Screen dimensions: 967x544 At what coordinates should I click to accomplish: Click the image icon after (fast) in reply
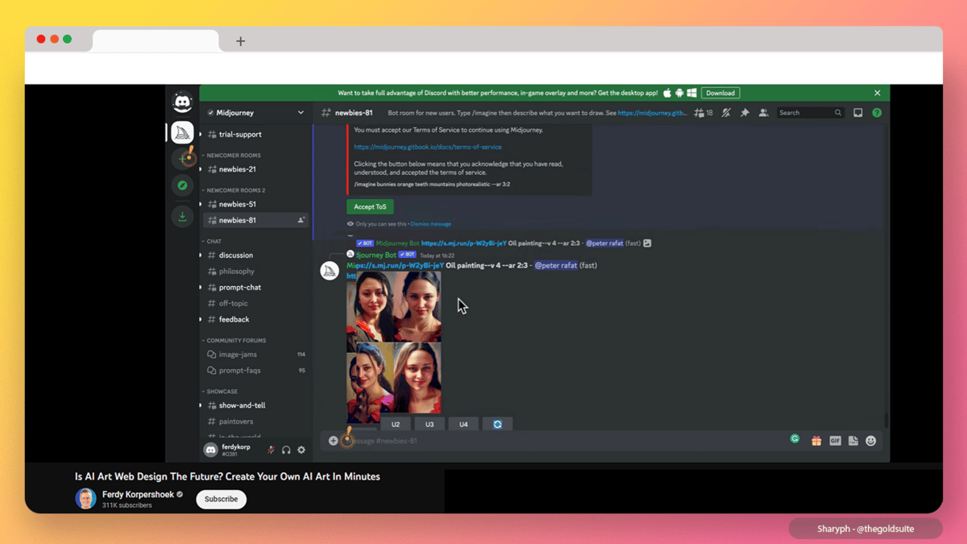[647, 243]
